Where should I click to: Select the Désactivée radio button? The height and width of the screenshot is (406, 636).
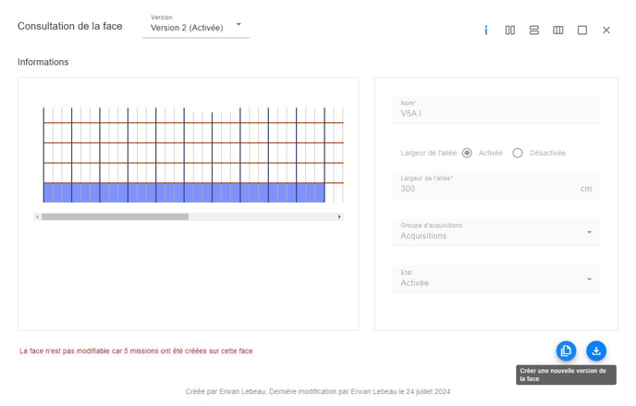(x=518, y=153)
